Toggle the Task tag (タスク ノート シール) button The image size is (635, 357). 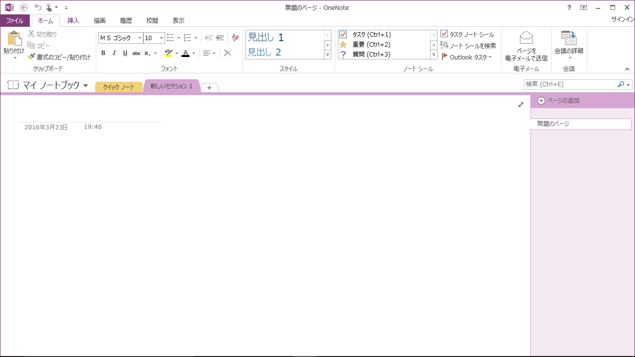(467, 34)
